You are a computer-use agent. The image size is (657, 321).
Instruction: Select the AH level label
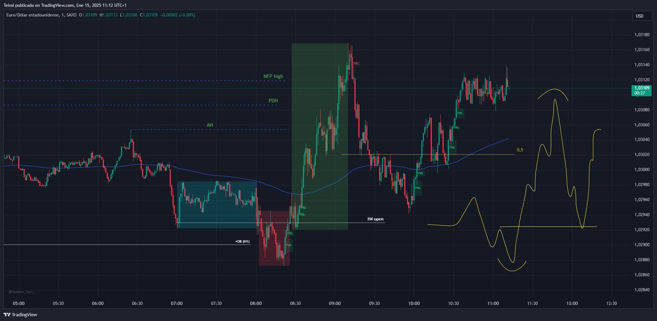(210, 125)
